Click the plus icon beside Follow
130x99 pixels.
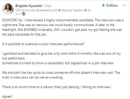pyautogui.click(x=103, y=5)
